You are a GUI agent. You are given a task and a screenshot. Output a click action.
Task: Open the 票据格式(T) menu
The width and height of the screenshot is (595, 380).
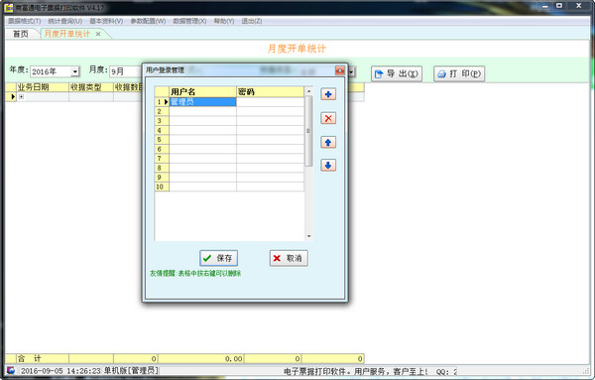click(x=25, y=21)
